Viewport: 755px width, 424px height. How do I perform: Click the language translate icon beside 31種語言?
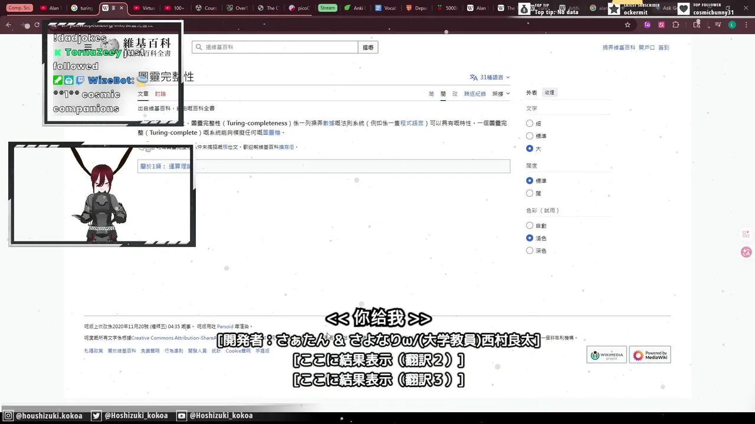(473, 77)
